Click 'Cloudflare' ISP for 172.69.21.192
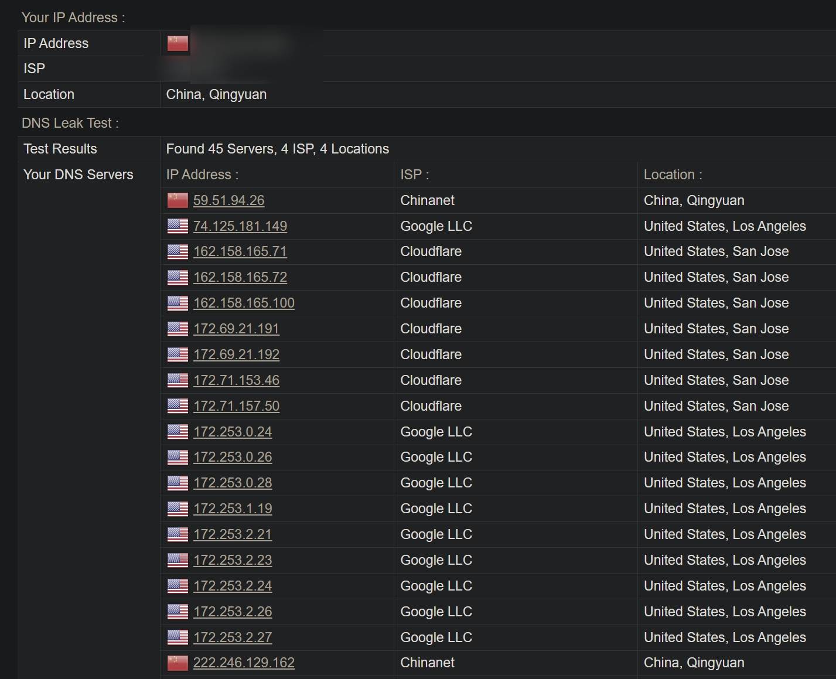The image size is (836, 679). tap(431, 354)
